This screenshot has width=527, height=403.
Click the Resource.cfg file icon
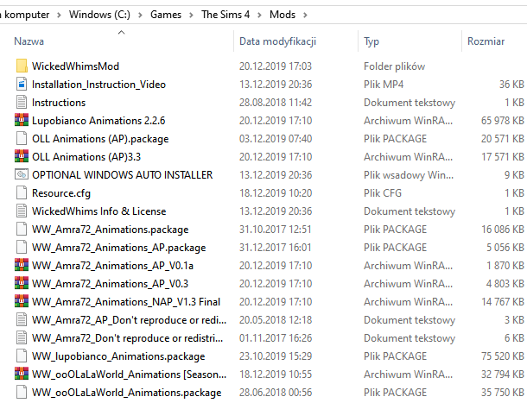point(22,192)
